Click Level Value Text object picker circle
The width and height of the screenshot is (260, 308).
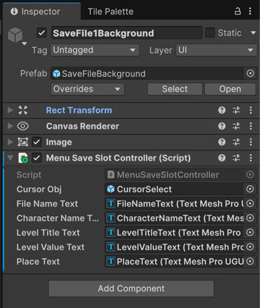[250, 247]
